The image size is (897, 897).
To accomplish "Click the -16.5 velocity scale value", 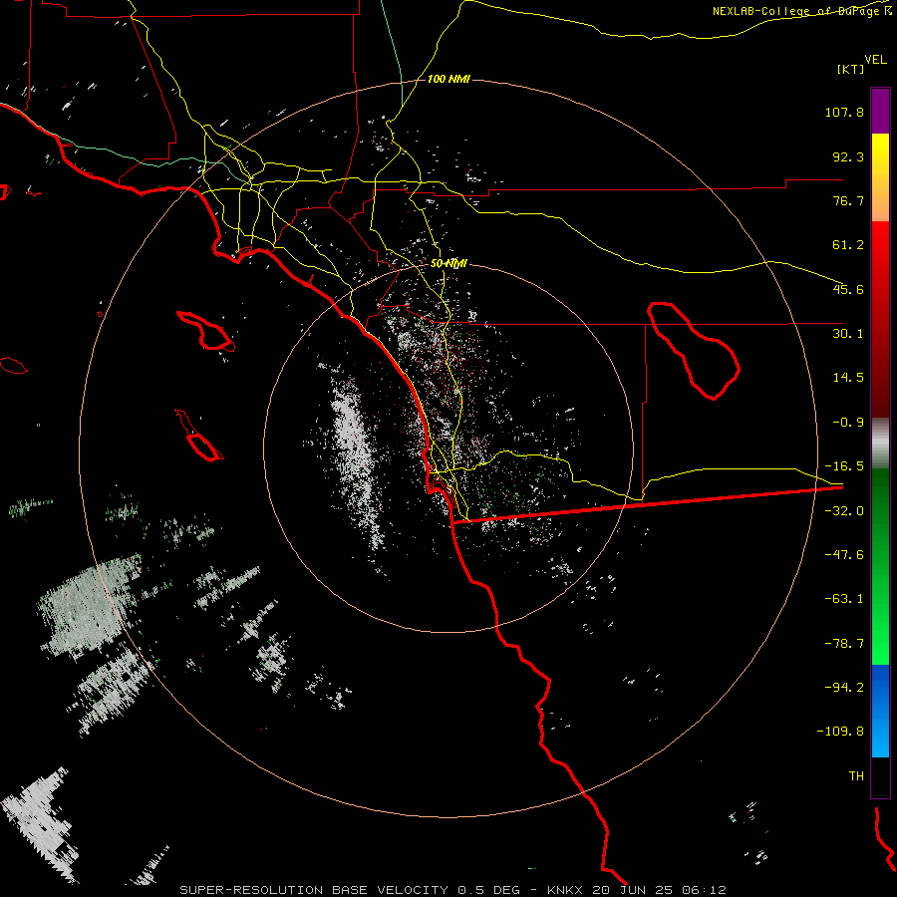I will (844, 466).
